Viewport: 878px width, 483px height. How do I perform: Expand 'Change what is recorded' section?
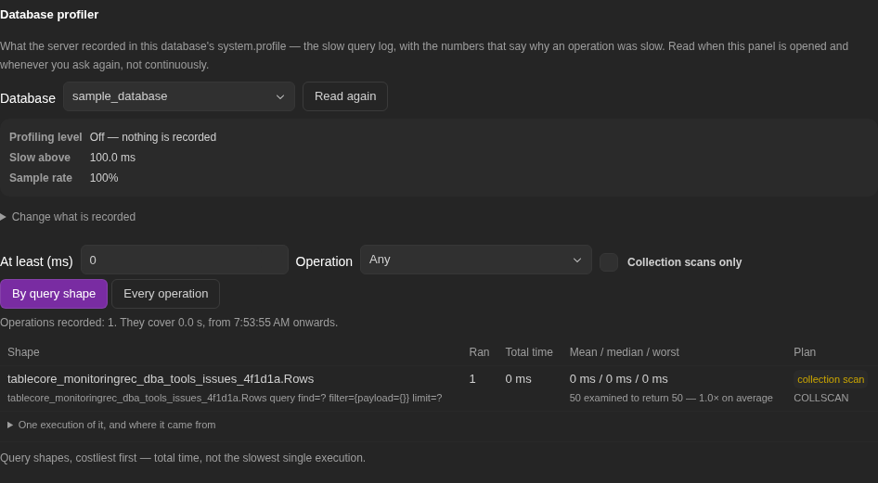[x=73, y=217]
